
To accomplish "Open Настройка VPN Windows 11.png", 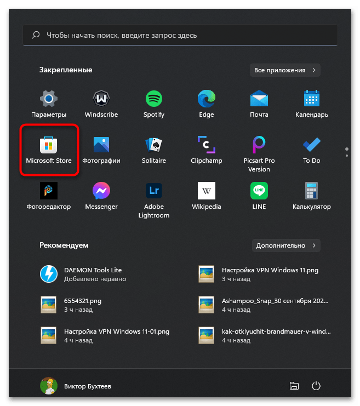I will click(258, 274).
